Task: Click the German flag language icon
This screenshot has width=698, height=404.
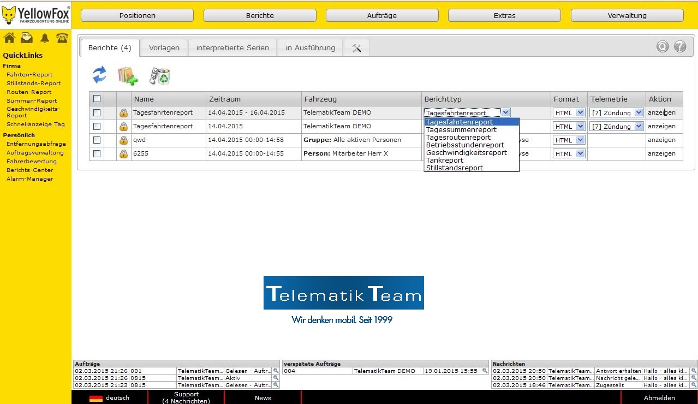Action: pyautogui.click(x=96, y=398)
